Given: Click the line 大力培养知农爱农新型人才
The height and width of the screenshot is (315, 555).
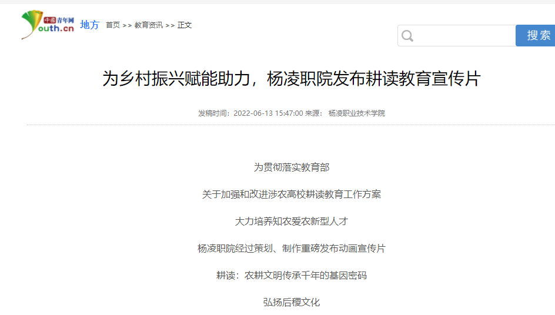Looking at the screenshot, I should (292, 222).
